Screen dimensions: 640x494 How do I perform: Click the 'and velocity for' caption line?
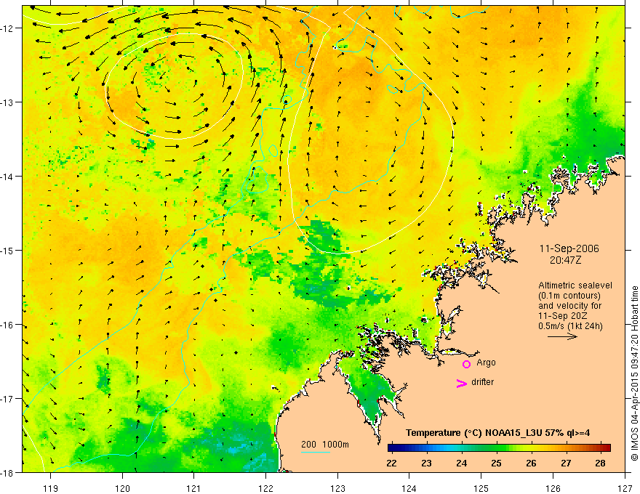pos(569,306)
